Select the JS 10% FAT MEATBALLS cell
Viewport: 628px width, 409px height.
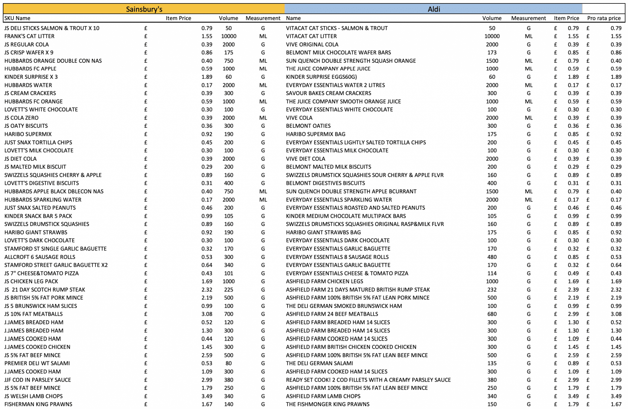[x=33, y=314]
